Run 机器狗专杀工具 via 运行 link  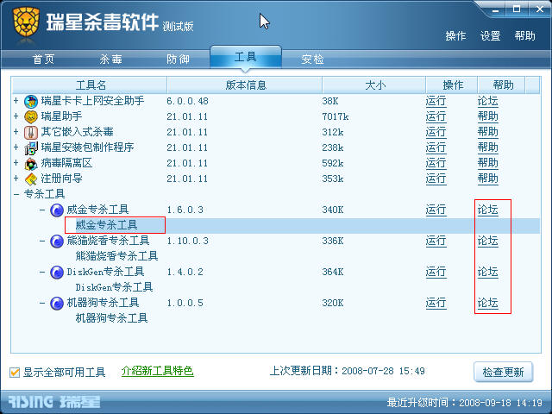coord(436,303)
